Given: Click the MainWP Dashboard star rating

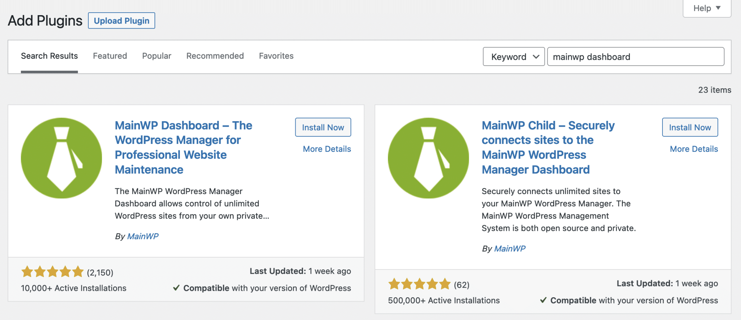Looking at the screenshot, I should pyautogui.click(x=52, y=272).
